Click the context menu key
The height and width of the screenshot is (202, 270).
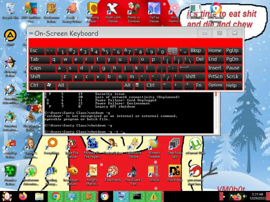[139, 85]
